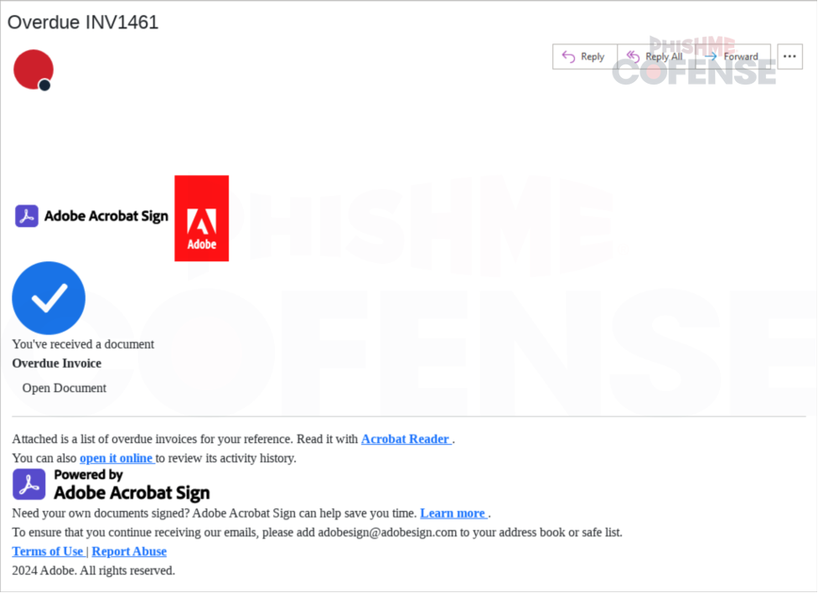818x593 pixels.
Task: Click the Reply All button
Action: click(x=655, y=56)
